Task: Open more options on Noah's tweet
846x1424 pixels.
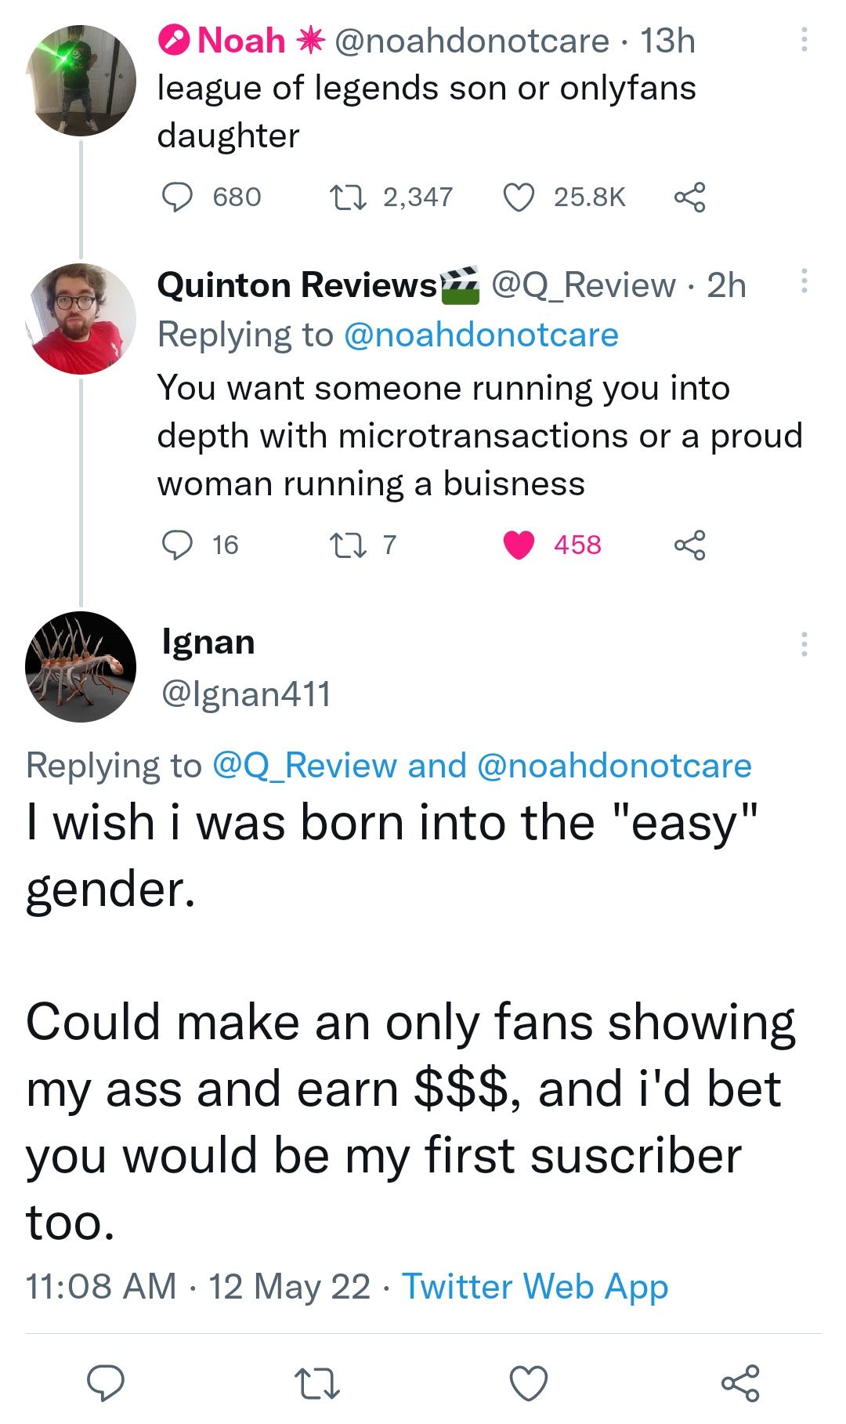Action: pyautogui.click(x=804, y=40)
